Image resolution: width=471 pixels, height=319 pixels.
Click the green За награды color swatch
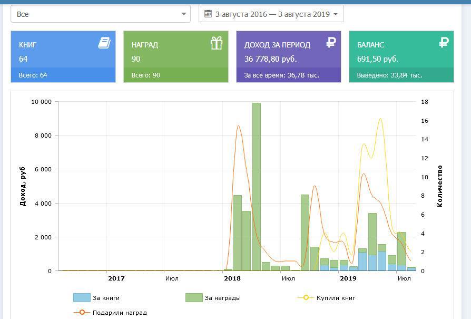[x=194, y=298]
